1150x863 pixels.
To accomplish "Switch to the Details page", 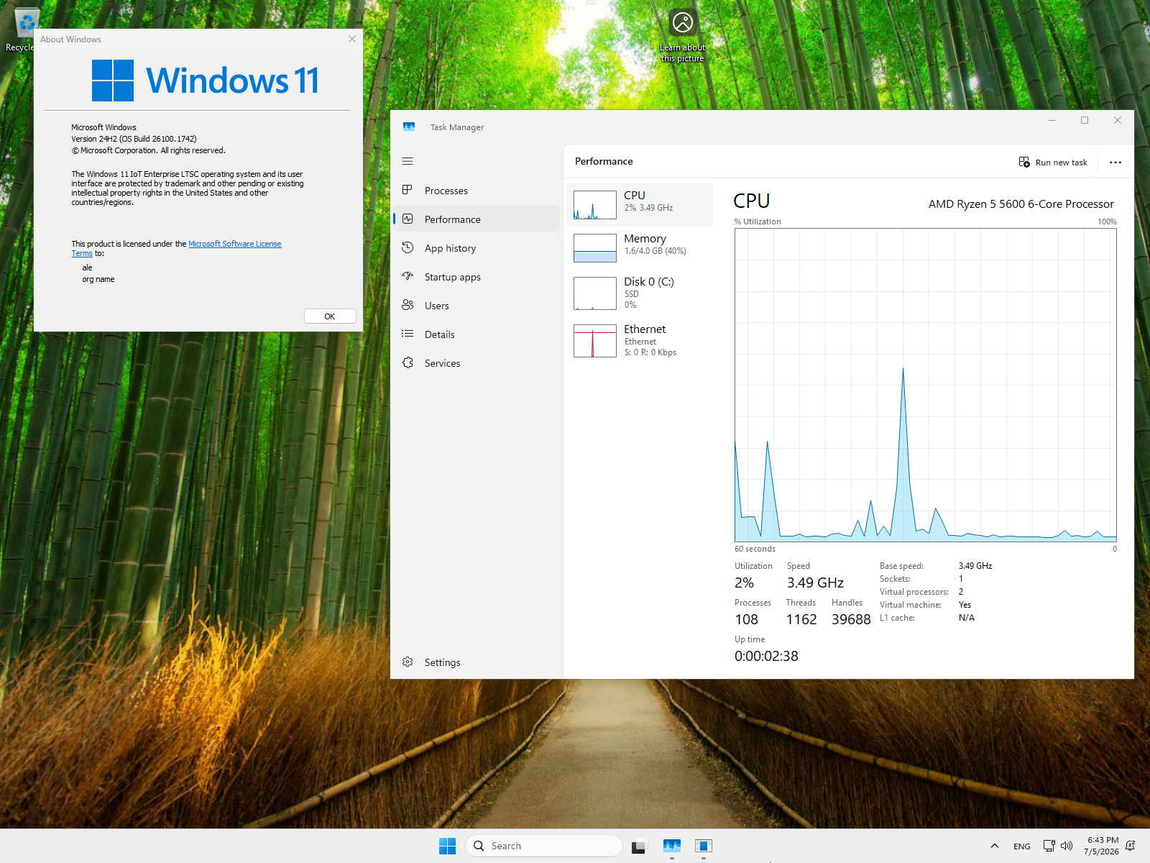I will click(x=477, y=334).
